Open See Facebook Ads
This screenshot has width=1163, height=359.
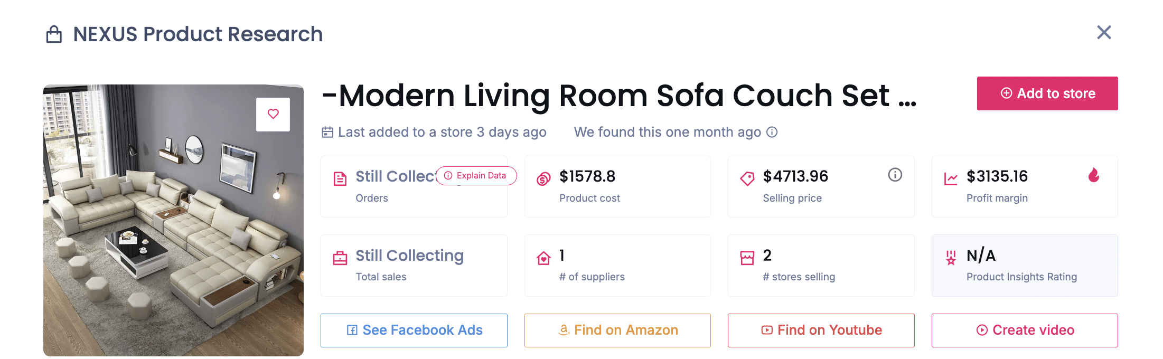coord(414,330)
